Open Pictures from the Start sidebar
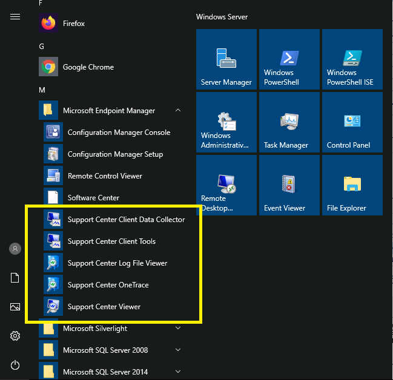 15,307
